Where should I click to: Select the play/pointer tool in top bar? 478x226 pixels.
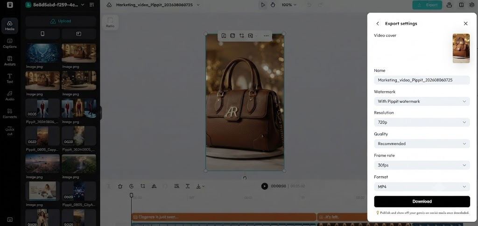(262, 5)
